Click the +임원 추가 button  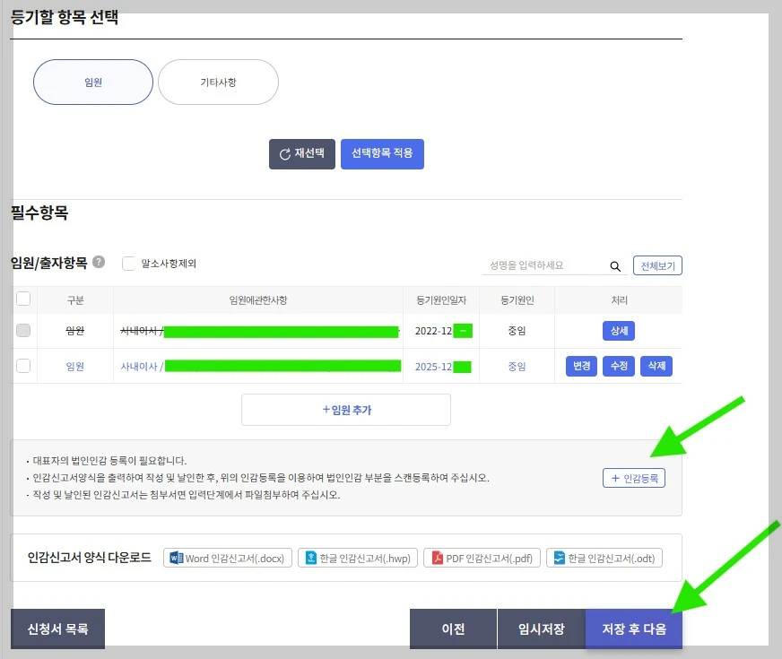point(346,410)
